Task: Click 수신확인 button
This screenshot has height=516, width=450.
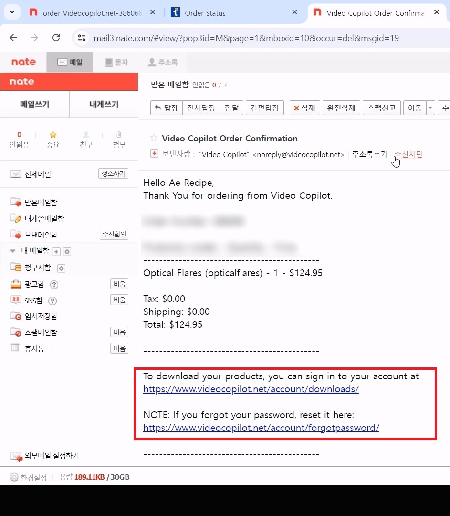Action: point(114,234)
